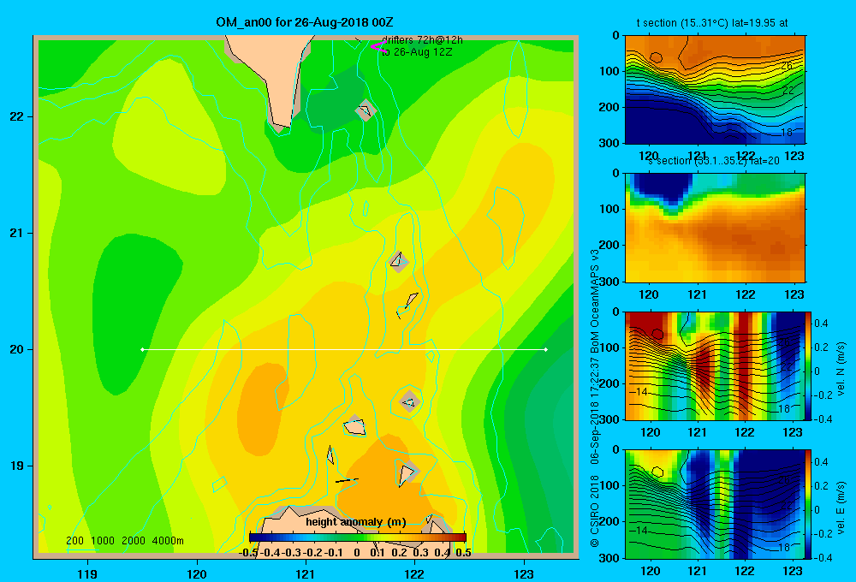The height and width of the screenshot is (582, 856).
Task: Click the small island near latitude 22
Action: 366,110
